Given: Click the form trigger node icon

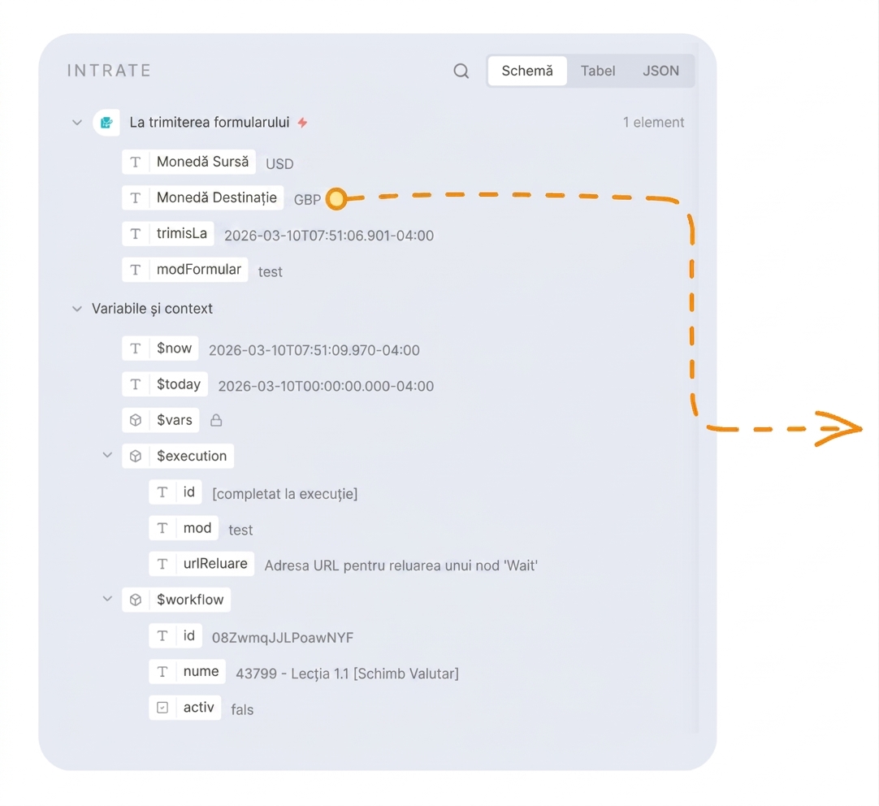Looking at the screenshot, I should [x=106, y=123].
